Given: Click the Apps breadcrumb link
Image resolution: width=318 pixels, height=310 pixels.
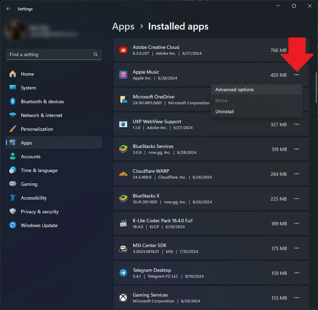Looking at the screenshot, I should 123,26.
